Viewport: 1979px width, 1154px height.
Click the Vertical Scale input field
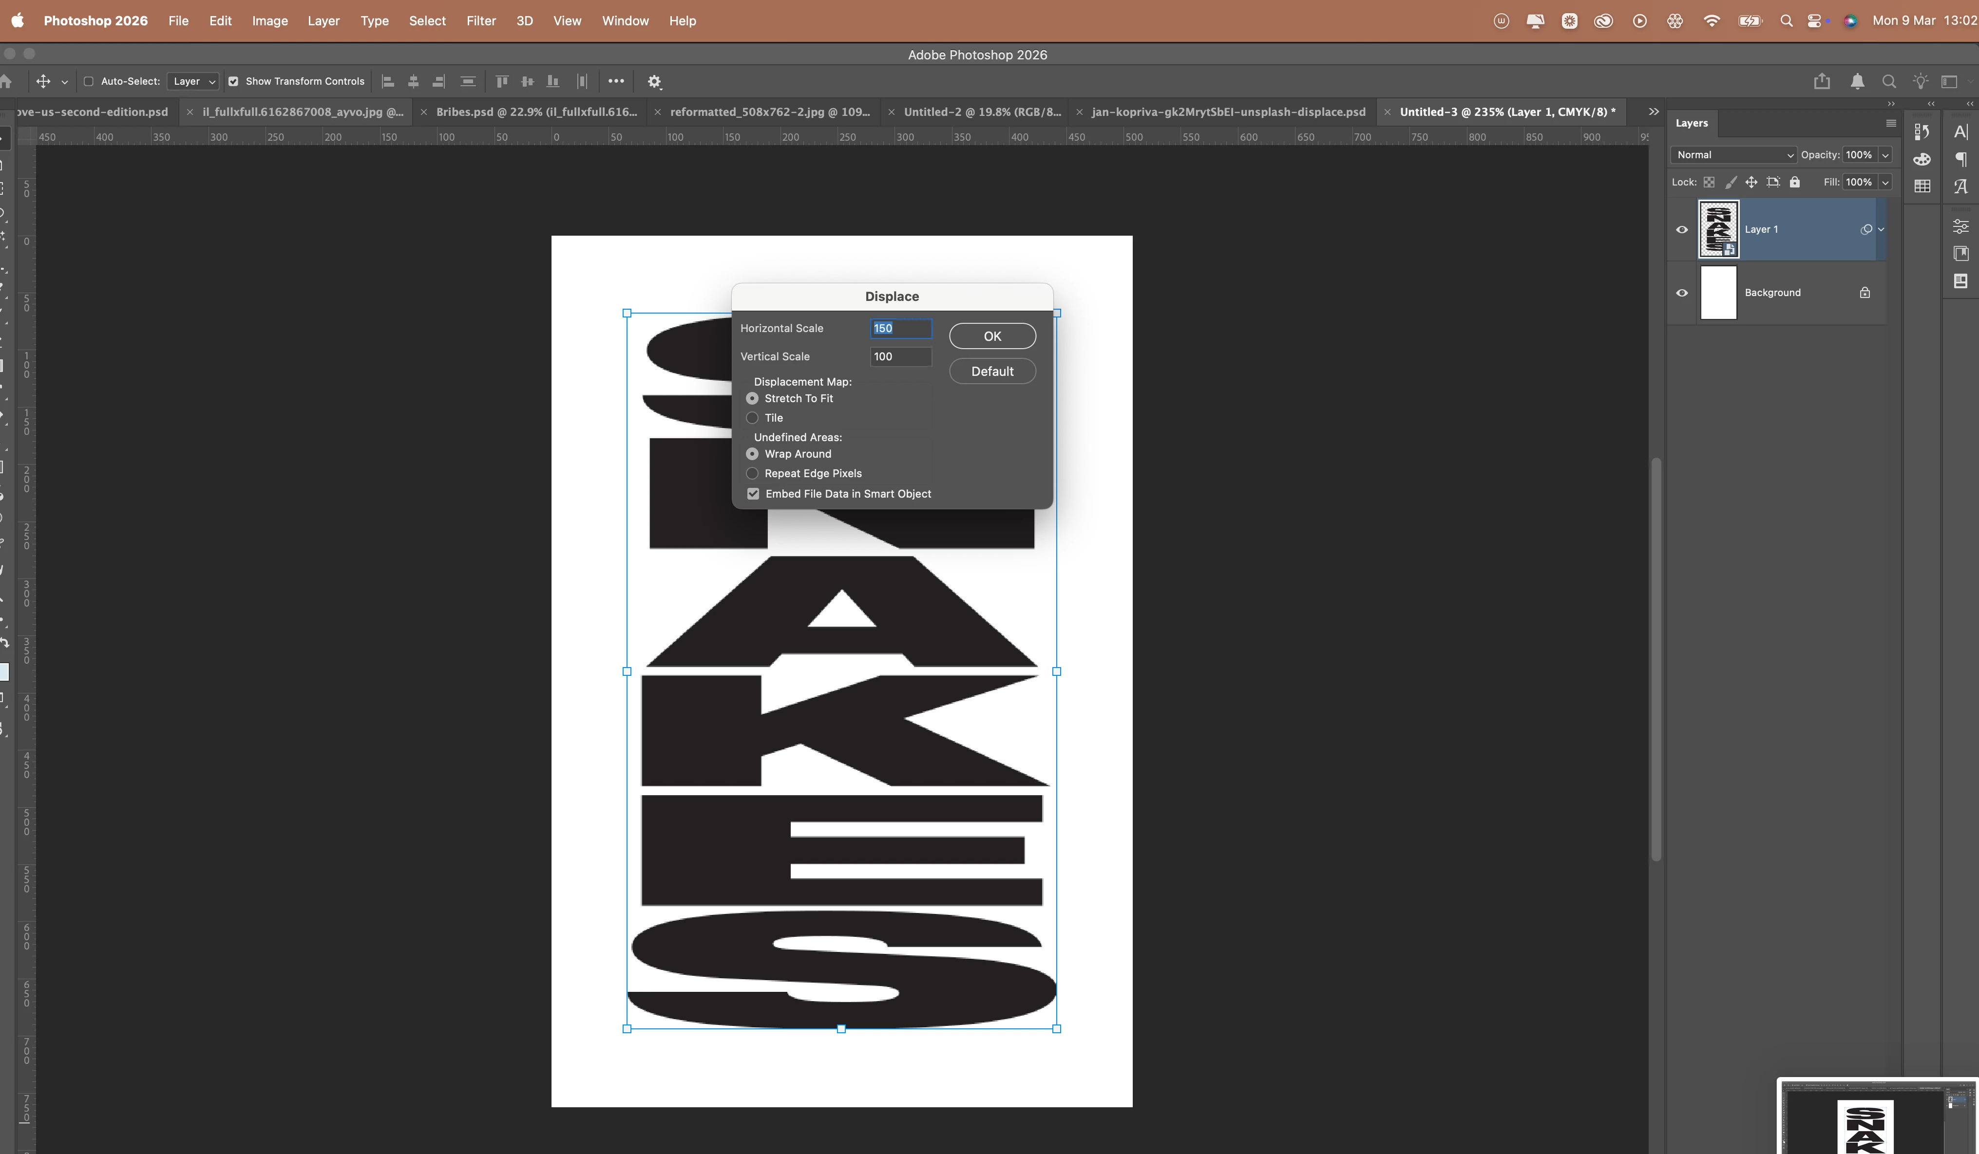900,356
